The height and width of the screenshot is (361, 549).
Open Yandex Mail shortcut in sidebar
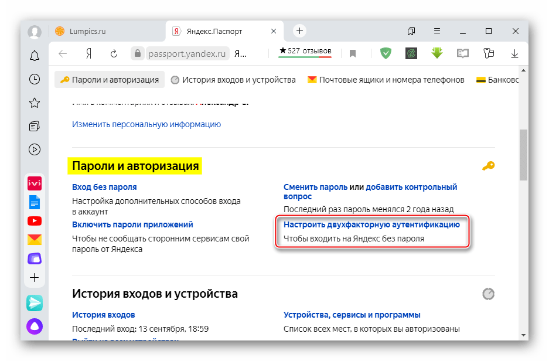[x=35, y=240]
